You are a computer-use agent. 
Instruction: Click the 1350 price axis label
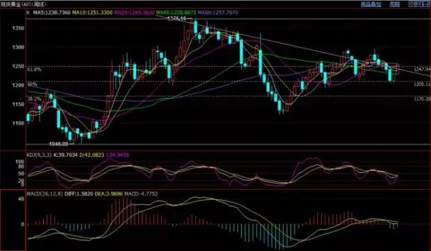pyautogui.click(x=18, y=28)
